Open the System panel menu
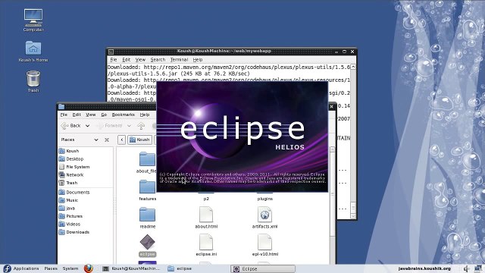The height and width of the screenshot is (273, 485). 70,268
